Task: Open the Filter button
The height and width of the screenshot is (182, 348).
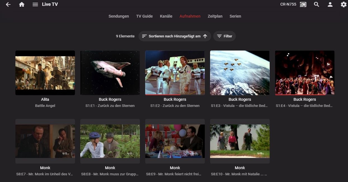Action: pos(224,36)
